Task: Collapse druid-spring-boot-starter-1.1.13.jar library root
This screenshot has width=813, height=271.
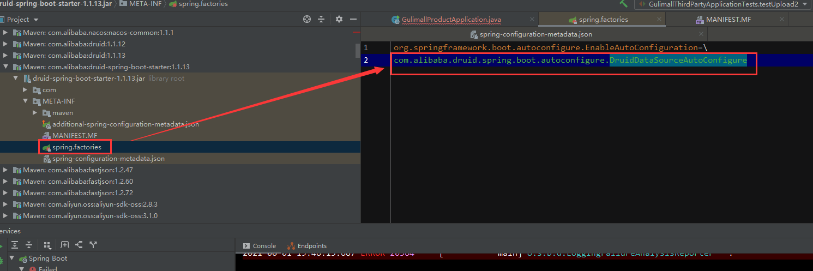Action: (16, 79)
